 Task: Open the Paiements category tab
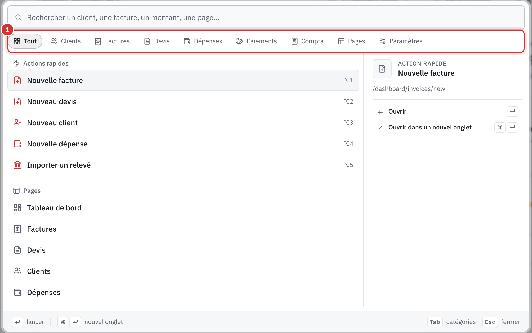[256, 41]
